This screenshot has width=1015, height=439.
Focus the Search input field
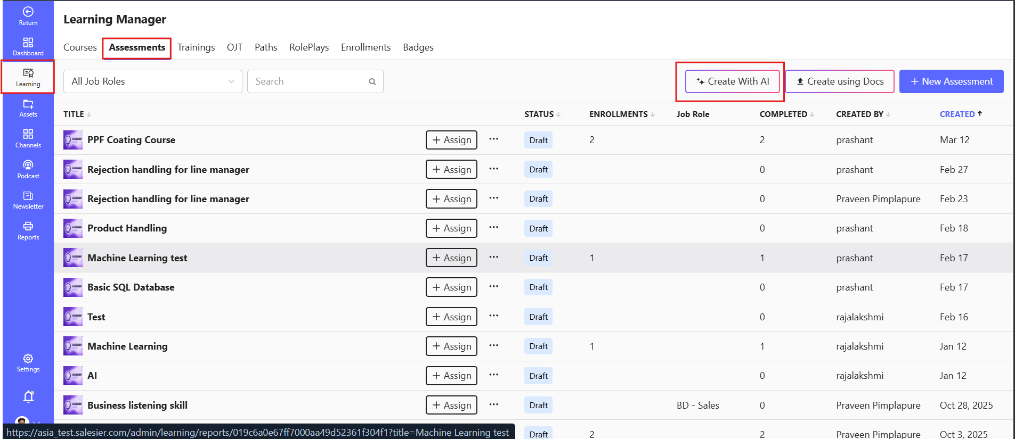[x=315, y=81]
